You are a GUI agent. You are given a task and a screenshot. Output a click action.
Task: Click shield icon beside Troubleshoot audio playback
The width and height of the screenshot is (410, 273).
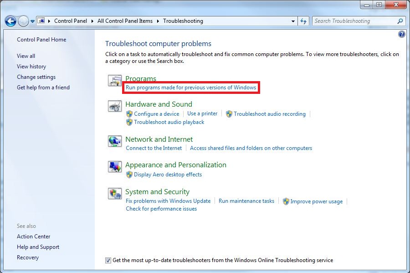129,122
